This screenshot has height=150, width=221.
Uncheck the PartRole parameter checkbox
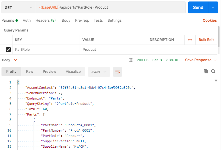[x=8, y=50]
